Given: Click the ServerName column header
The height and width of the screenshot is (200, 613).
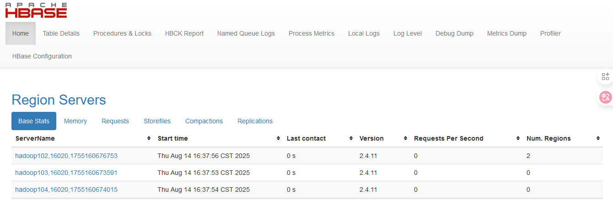Looking at the screenshot, I should coord(35,138).
